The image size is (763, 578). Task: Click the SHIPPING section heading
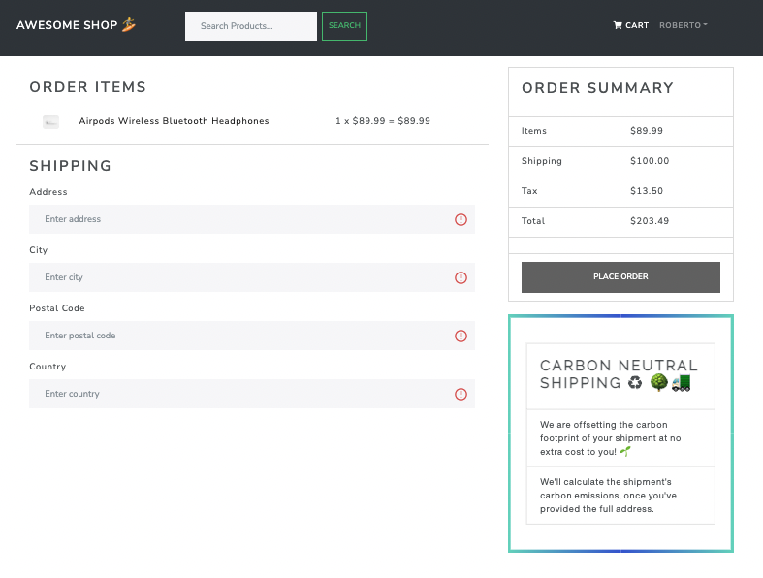(x=71, y=166)
